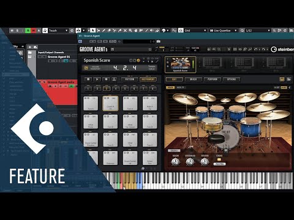
Task: Toggle the keyboard display icon
Action: [x=282, y=79]
